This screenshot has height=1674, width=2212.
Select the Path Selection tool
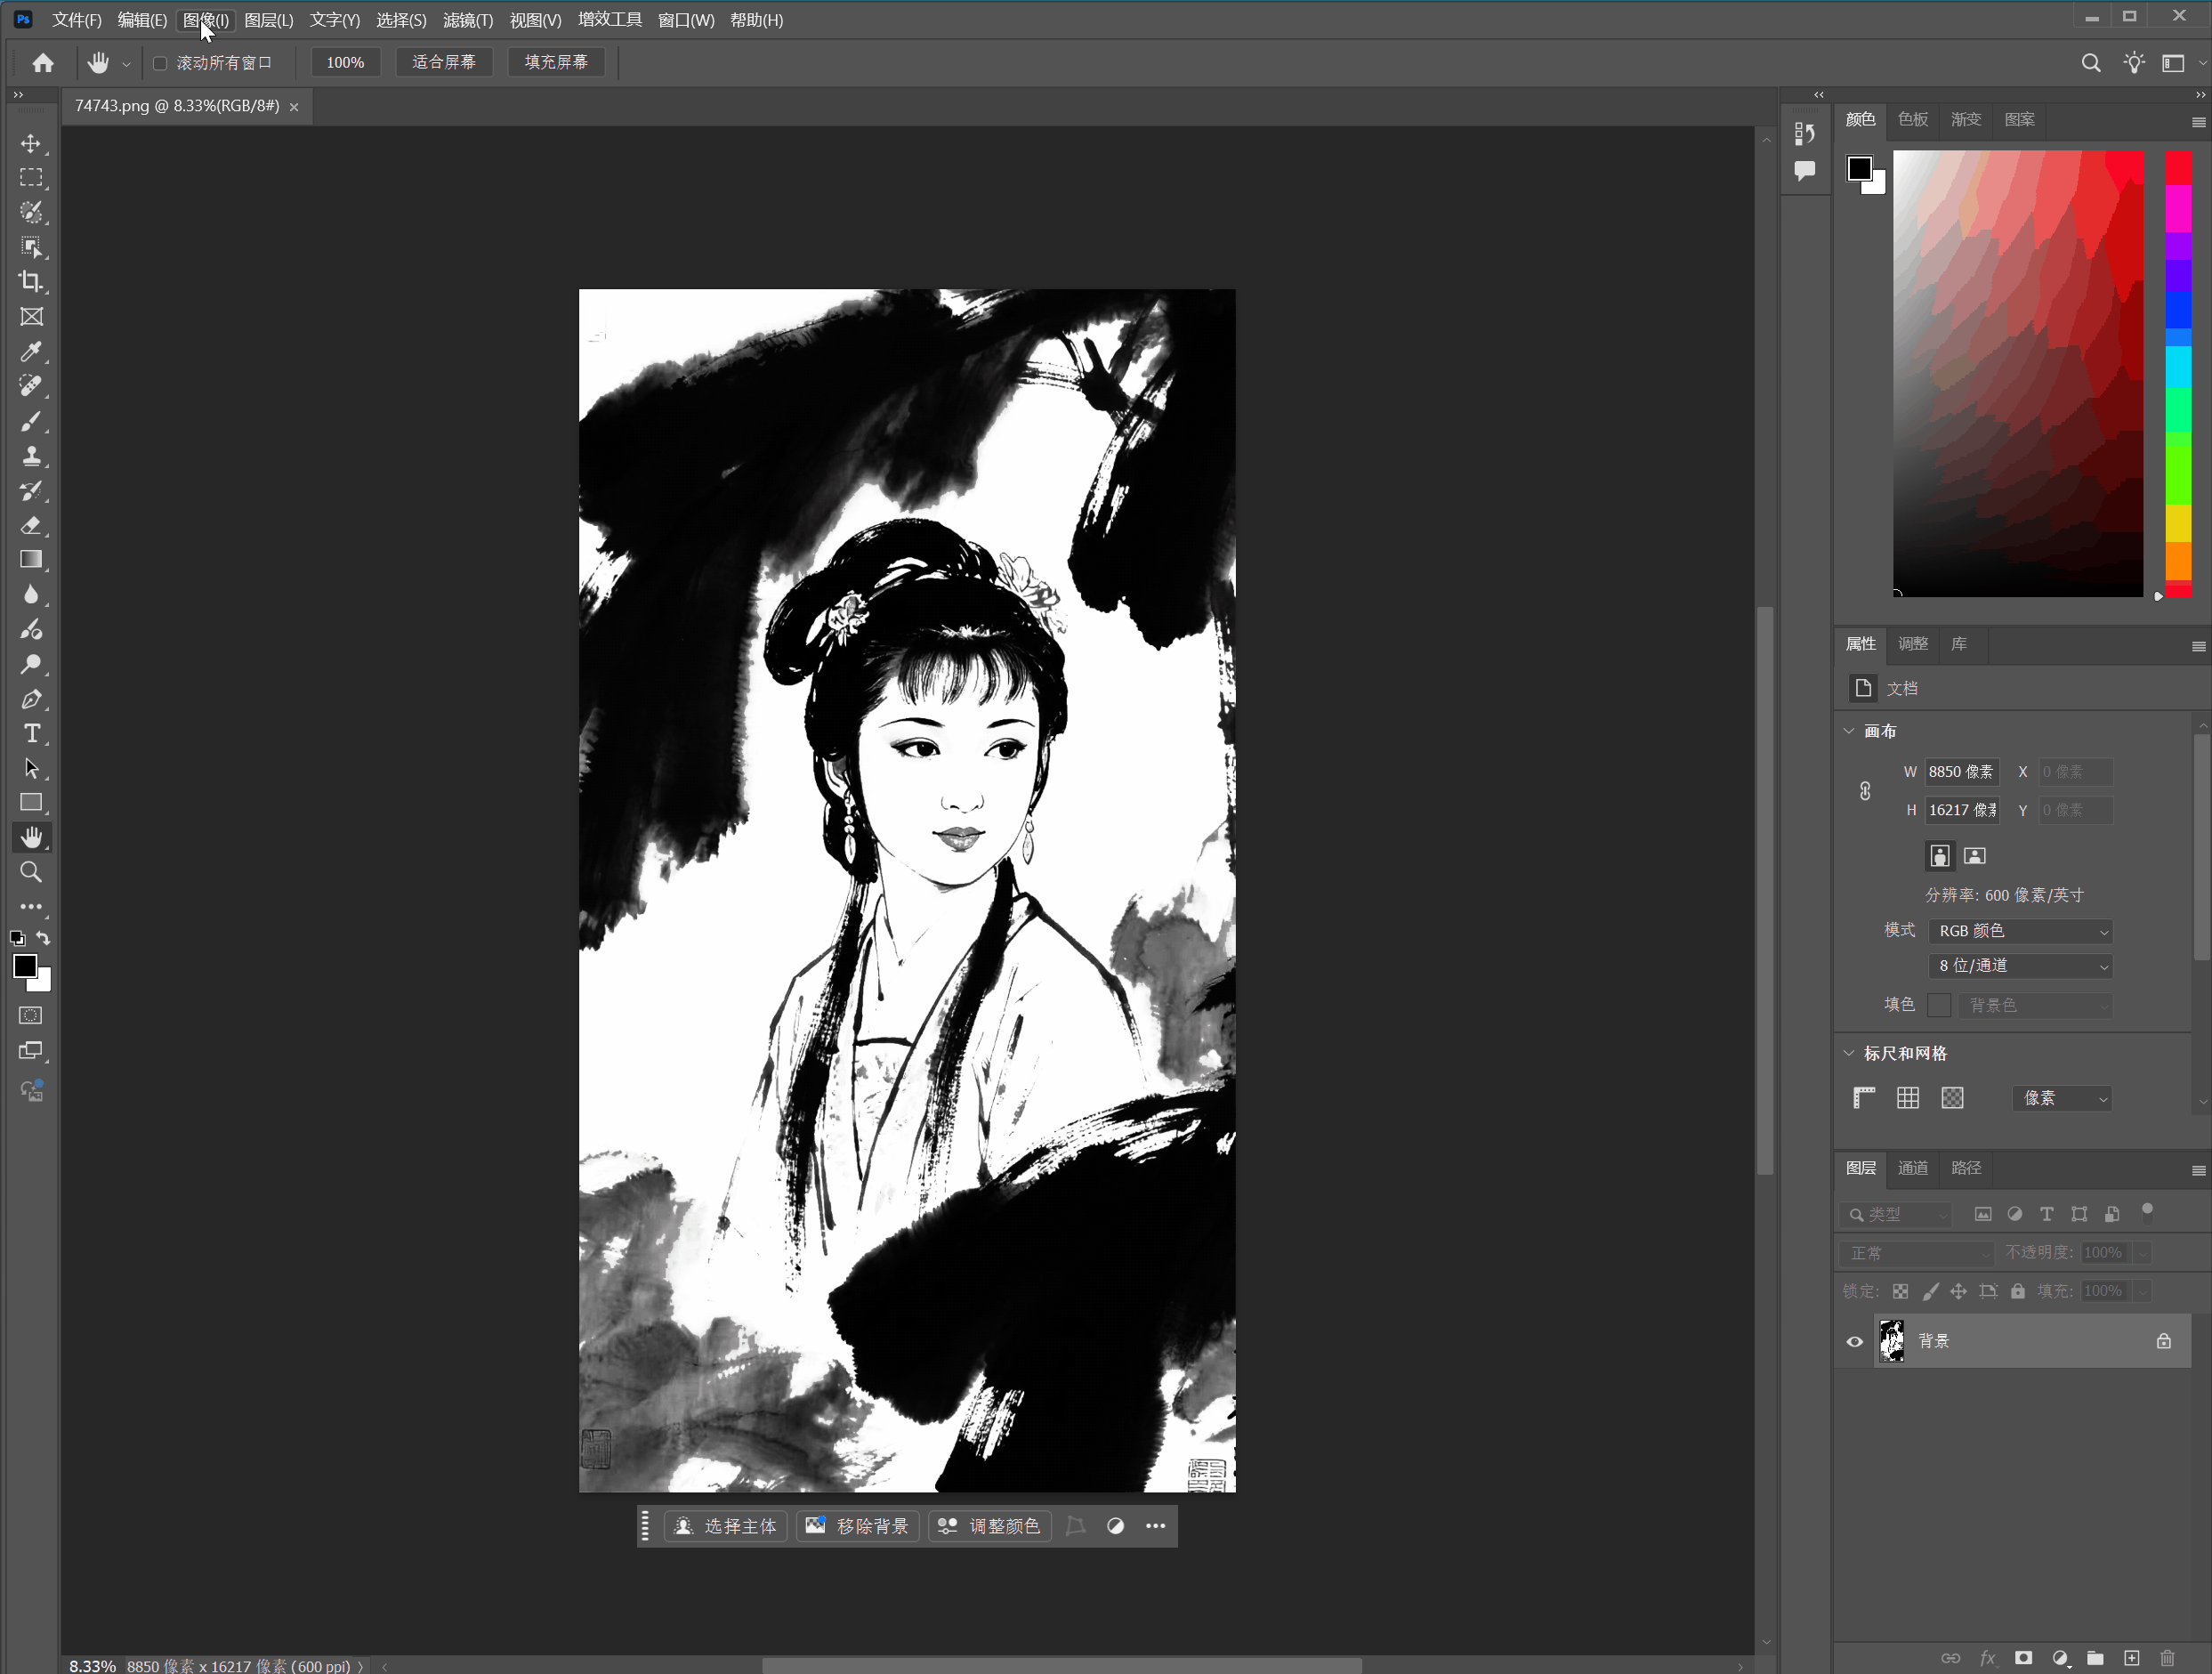(x=31, y=768)
